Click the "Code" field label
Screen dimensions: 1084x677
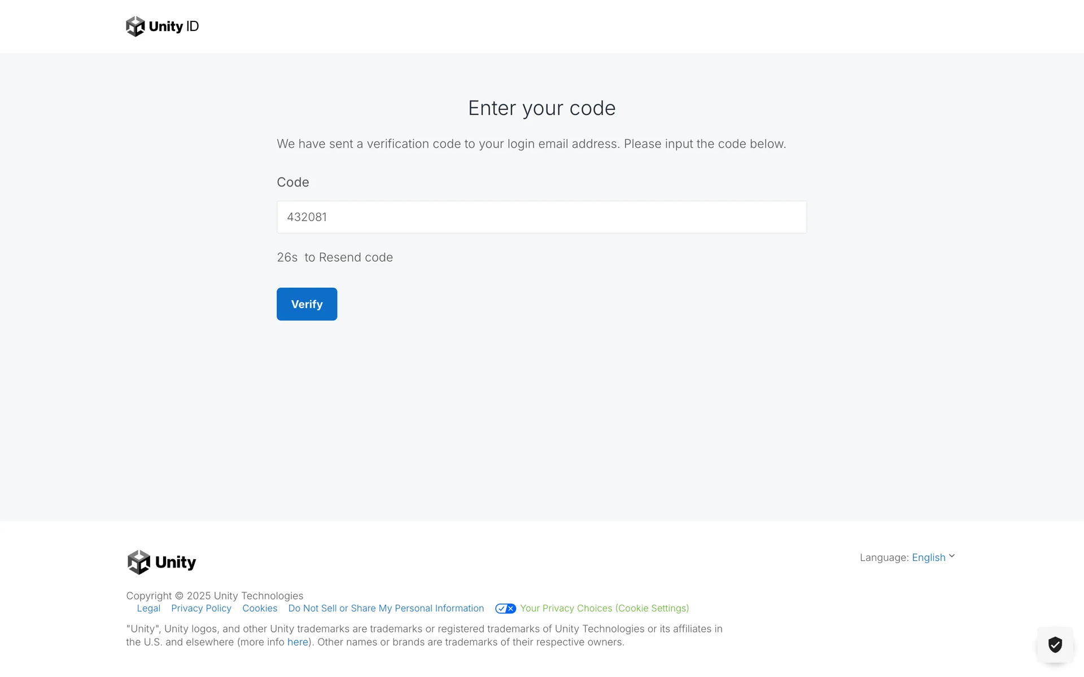point(293,183)
